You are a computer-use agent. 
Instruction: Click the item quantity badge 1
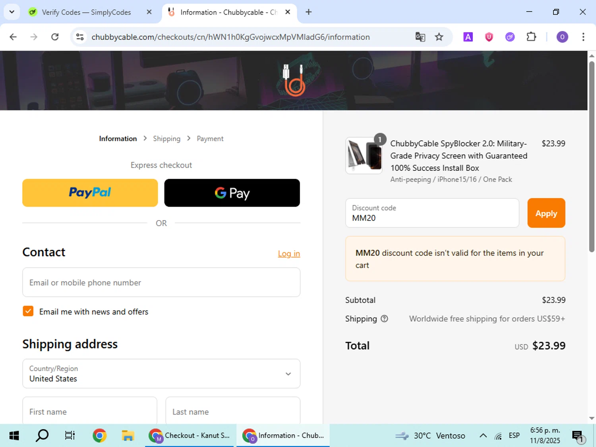tap(380, 139)
